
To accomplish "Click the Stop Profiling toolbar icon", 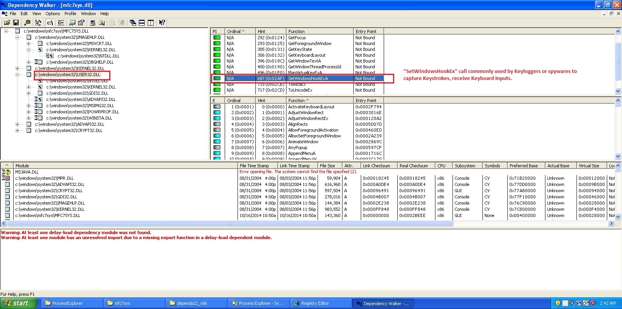I will pos(122,23).
